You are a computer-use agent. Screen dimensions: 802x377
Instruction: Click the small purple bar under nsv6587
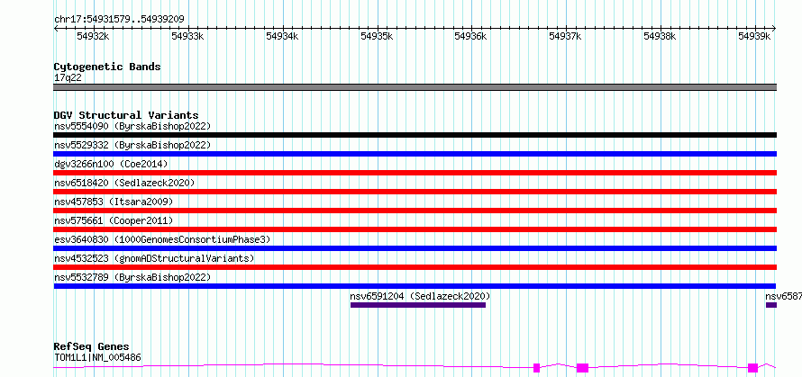coord(770,305)
